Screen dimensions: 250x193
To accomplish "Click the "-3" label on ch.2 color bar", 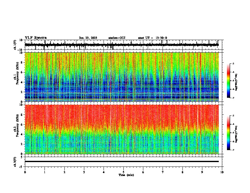I will pos(233,116).
